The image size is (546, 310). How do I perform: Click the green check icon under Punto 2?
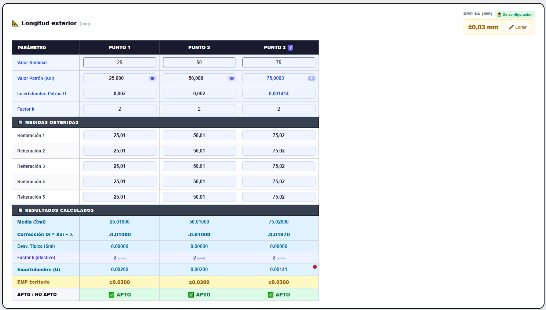click(x=191, y=295)
